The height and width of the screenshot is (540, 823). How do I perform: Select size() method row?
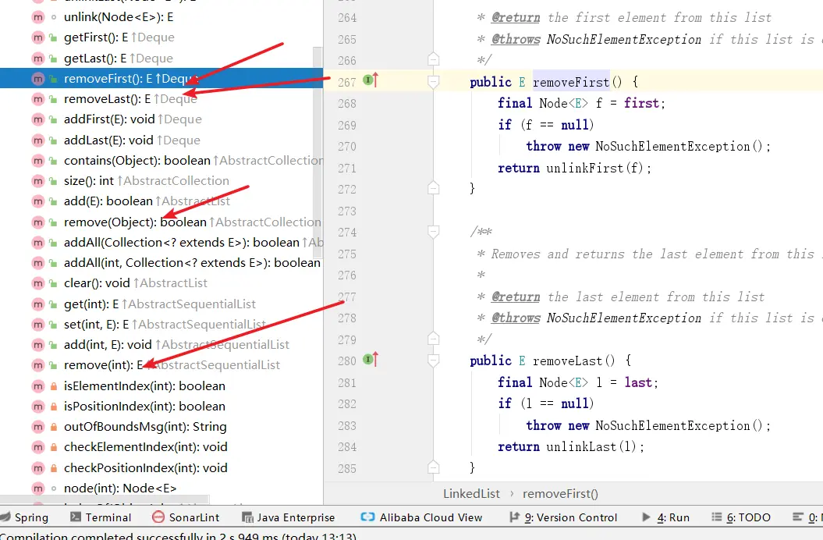(161, 181)
